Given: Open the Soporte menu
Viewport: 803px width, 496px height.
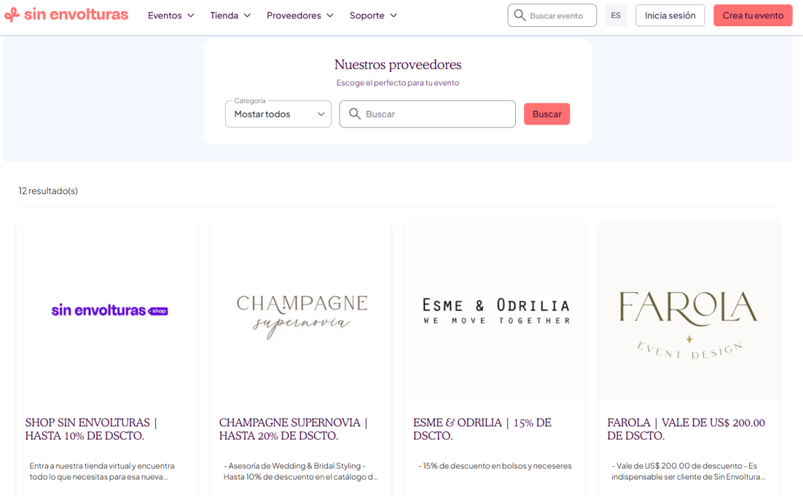Looking at the screenshot, I should [x=373, y=15].
